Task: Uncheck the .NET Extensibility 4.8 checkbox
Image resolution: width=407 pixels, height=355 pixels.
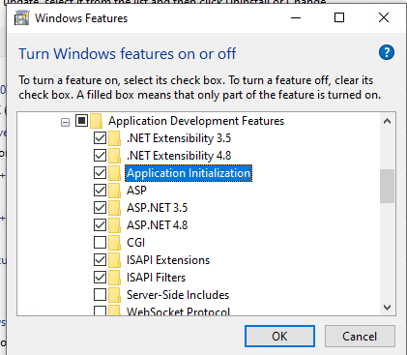Action: (x=100, y=156)
